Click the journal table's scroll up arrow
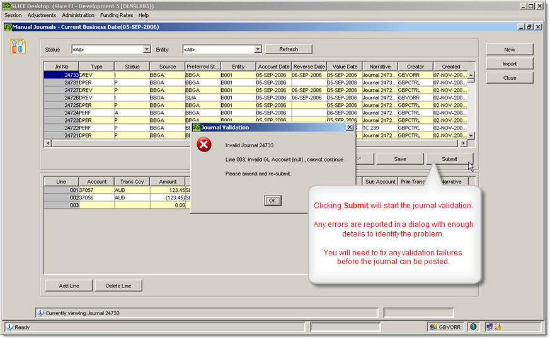Screen dimensions: 550x339 tap(471, 75)
